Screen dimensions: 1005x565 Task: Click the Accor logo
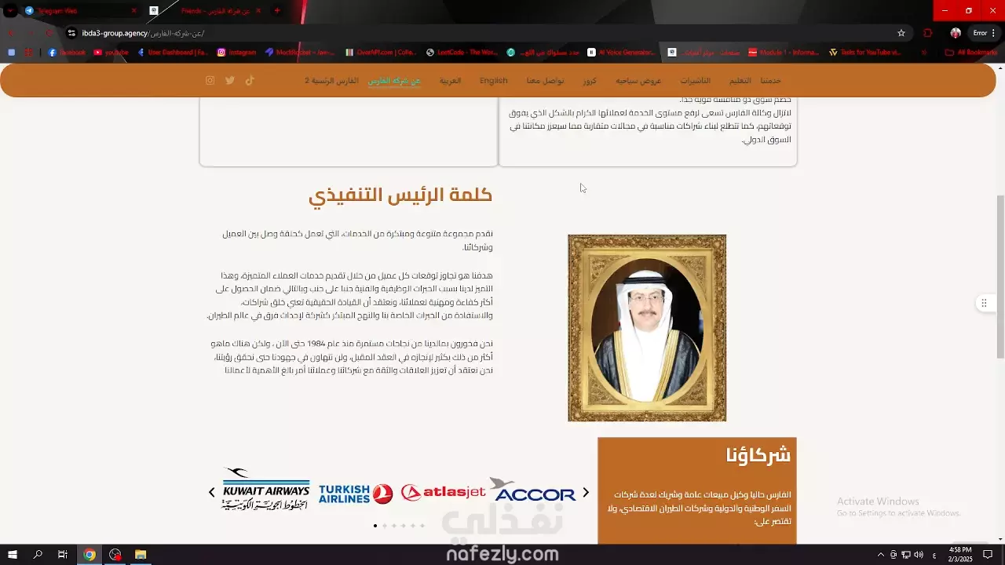(535, 490)
